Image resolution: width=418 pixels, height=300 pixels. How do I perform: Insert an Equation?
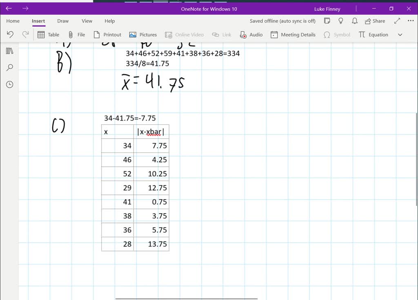(x=373, y=35)
